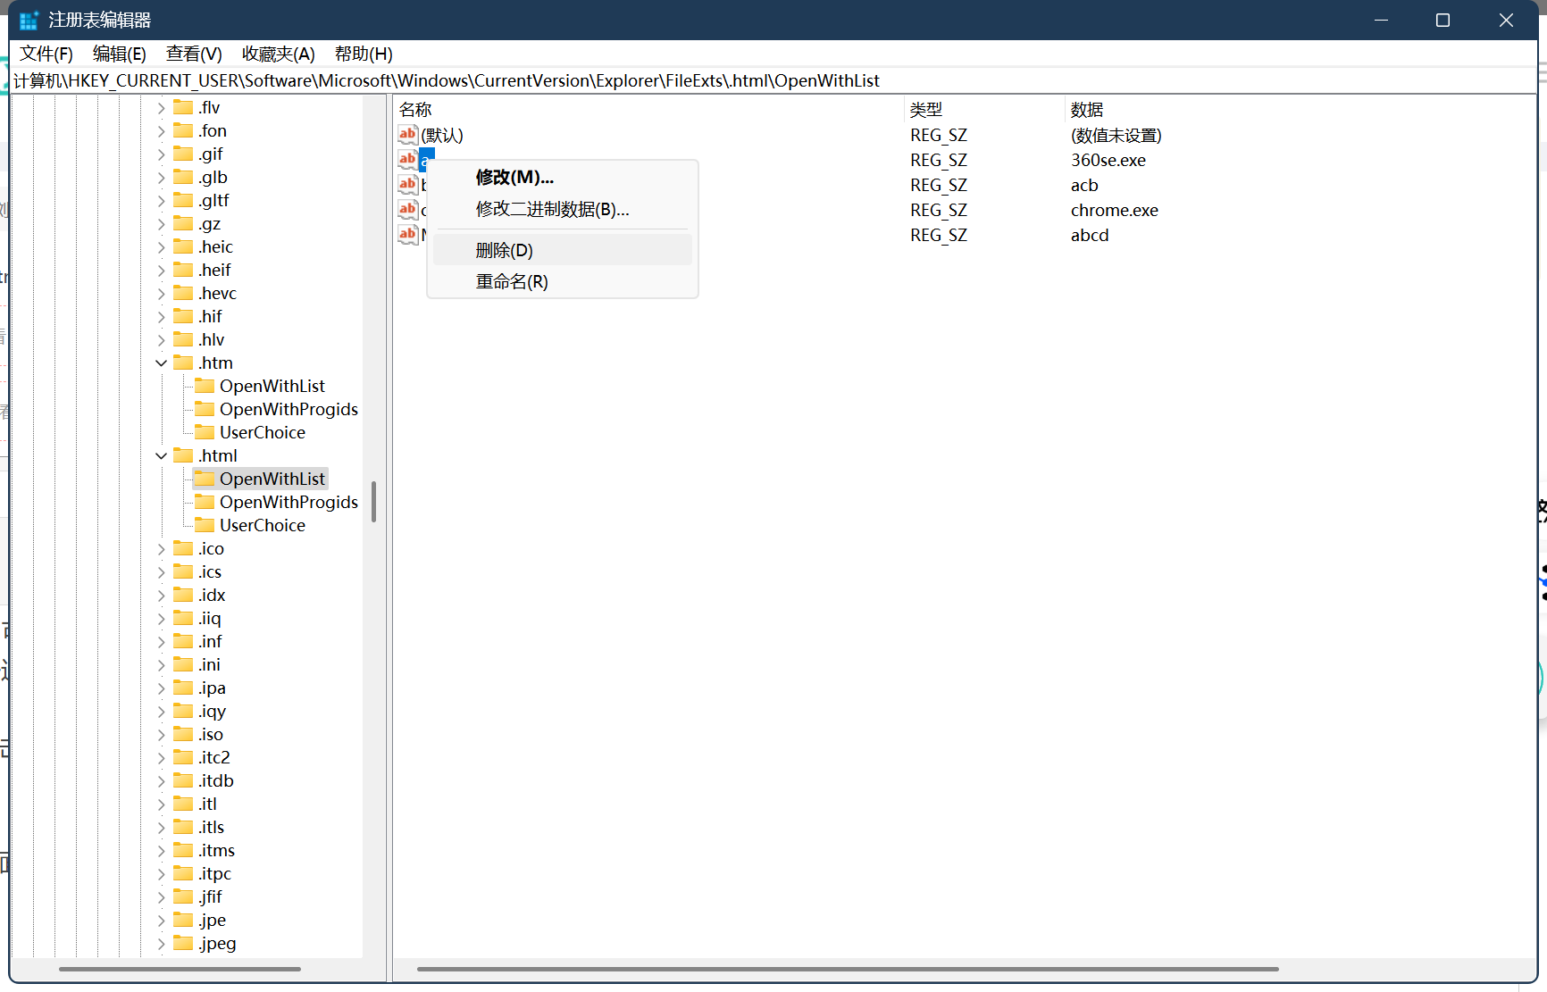Select 重命名(R) from the context menu

(512, 281)
